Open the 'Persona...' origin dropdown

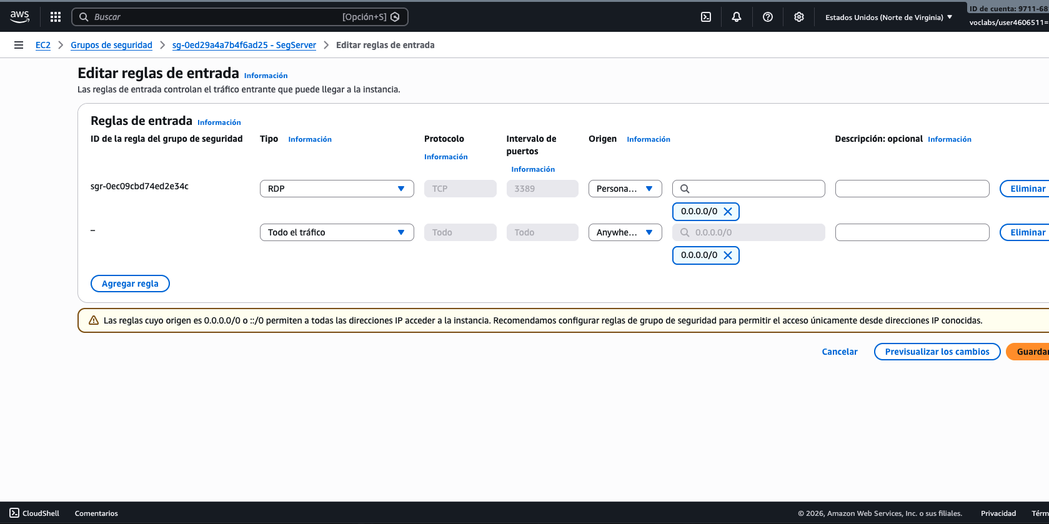click(625, 189)
